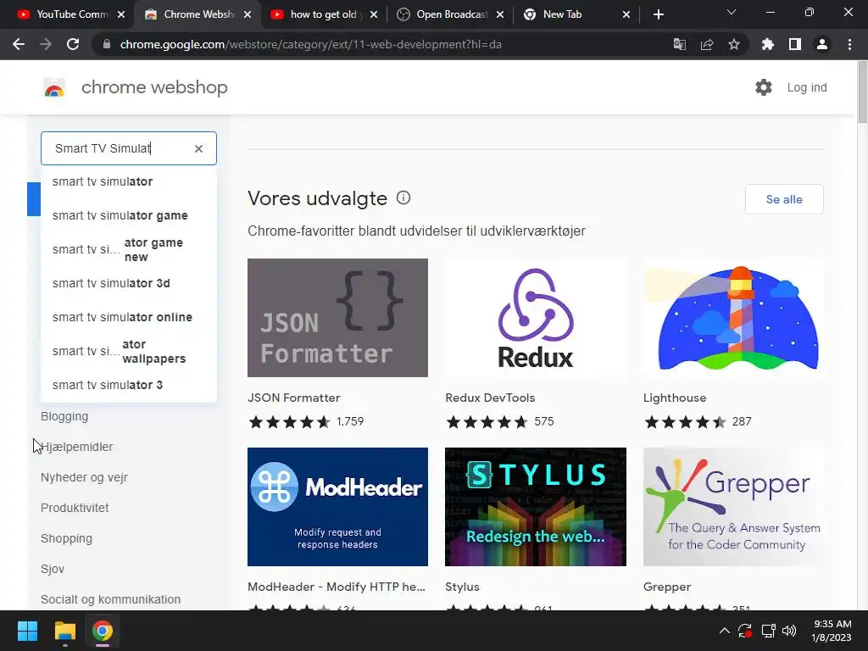The height and width of the screenshot is (651, 868).
Task: Open the Grepper extension thumbnail
Action: 733,507
